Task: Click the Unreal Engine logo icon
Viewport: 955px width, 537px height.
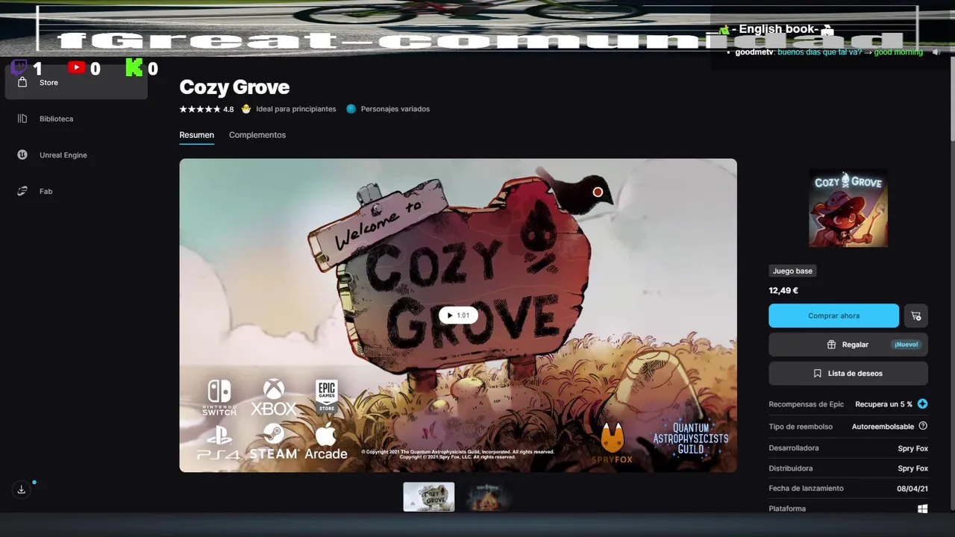Action: (x=22, y=155)
